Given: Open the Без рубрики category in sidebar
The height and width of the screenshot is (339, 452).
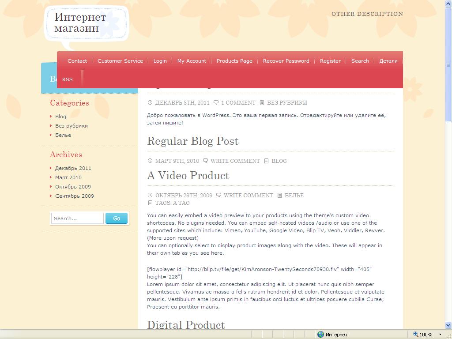Looking at the screenshot, I should (72, 126).
